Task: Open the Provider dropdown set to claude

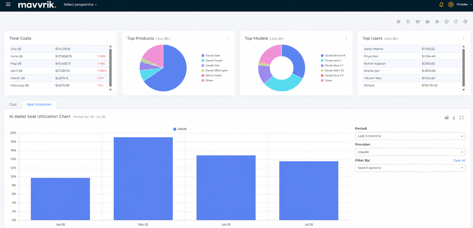Action: click(410, 152)
